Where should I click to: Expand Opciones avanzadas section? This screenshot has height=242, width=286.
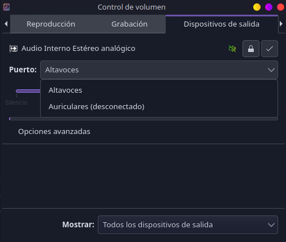point(54,131)
